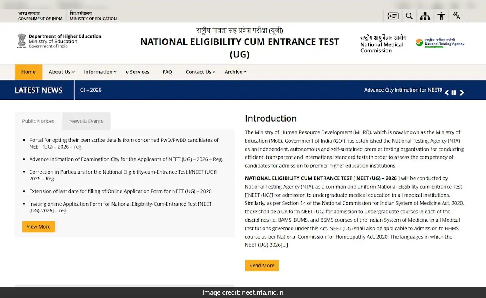Click the accessibility options icon
The height and width of the screenshot is (298, 486).
click(x=441, y=16)
